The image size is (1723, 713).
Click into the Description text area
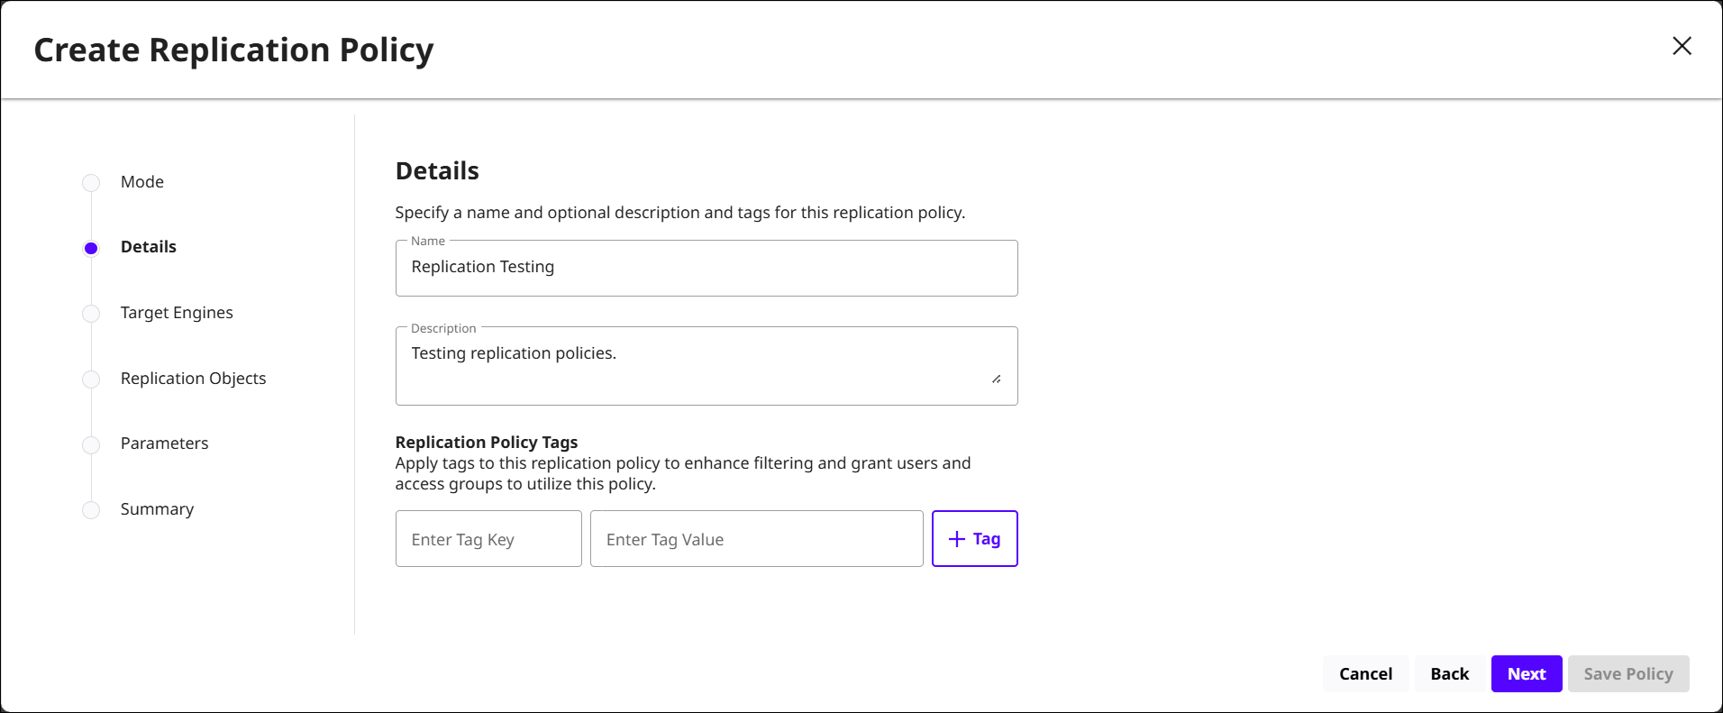694,365
